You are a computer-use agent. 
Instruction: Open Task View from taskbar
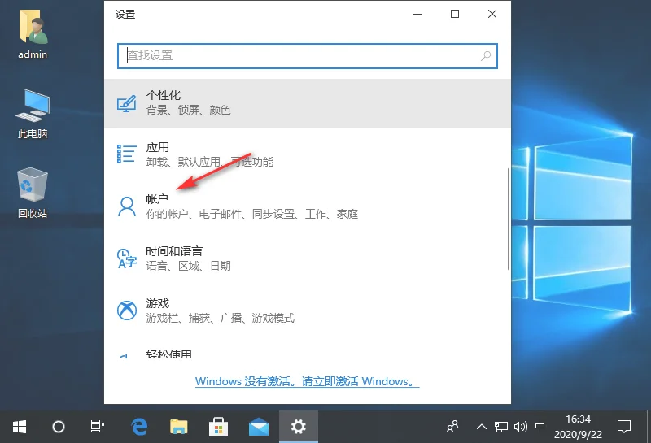coord(97,427)
